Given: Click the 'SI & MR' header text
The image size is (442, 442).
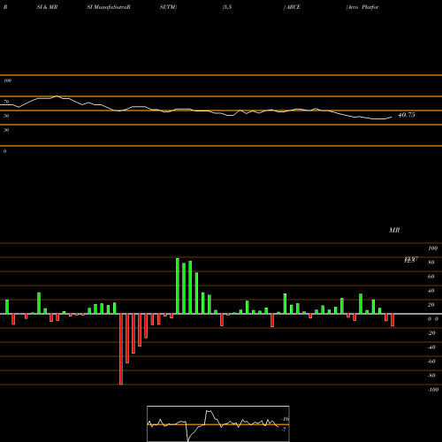Looking at the screenshot, I should coord(47,7).
